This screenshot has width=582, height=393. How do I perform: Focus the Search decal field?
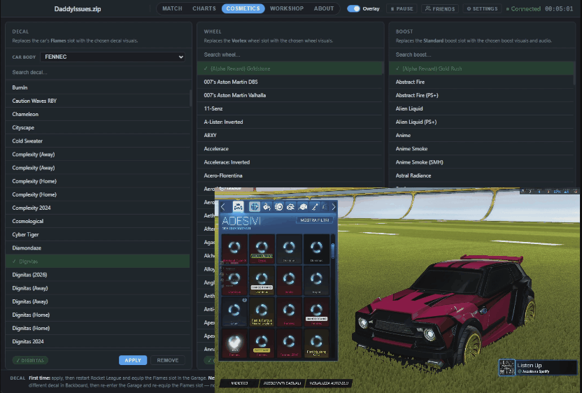(x=99, y=72)
